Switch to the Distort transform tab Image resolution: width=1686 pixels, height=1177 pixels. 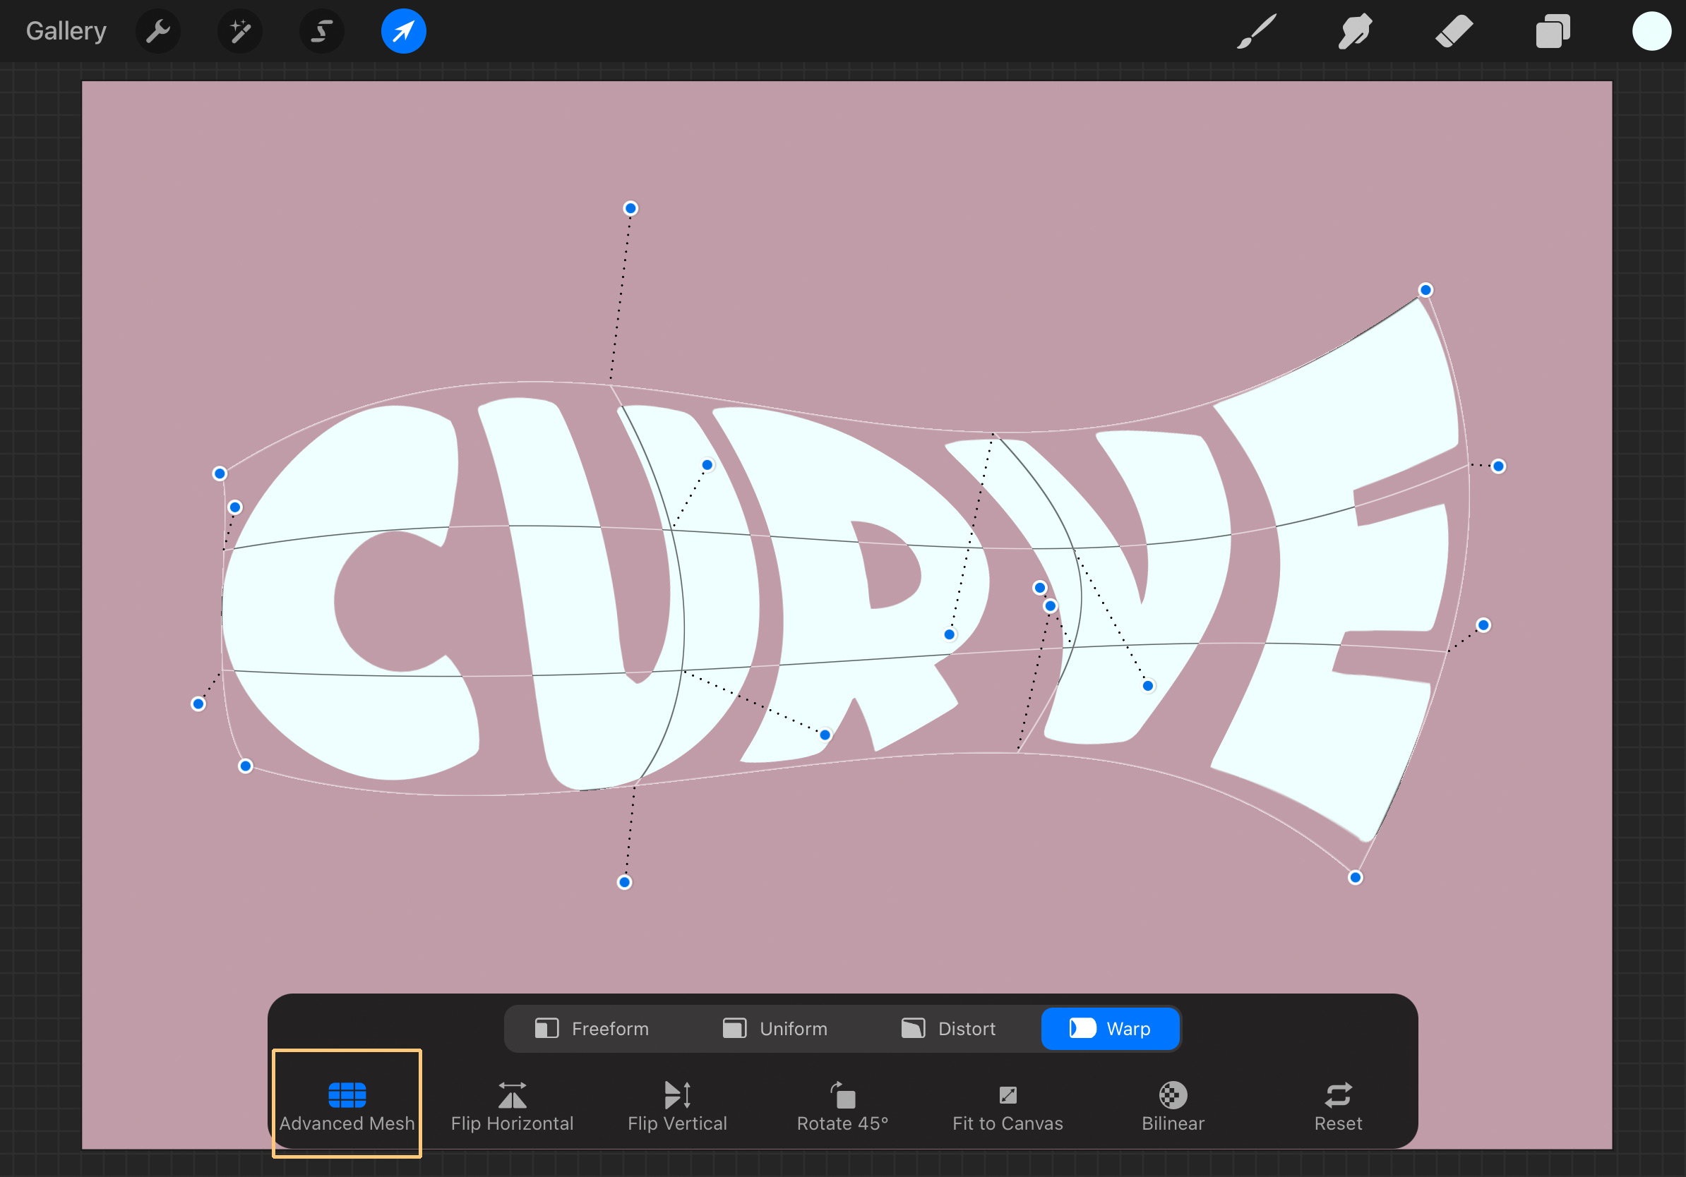click(x=948, y=1028)
